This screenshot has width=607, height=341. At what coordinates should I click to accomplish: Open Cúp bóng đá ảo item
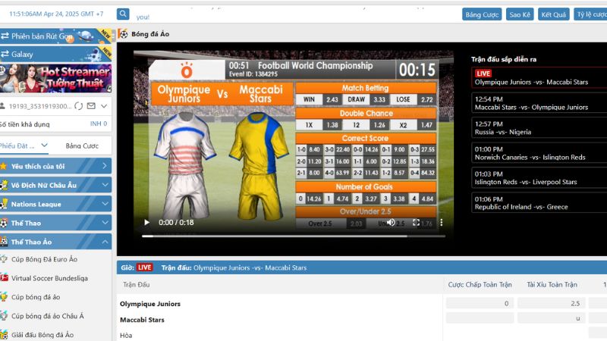point(36,297)
